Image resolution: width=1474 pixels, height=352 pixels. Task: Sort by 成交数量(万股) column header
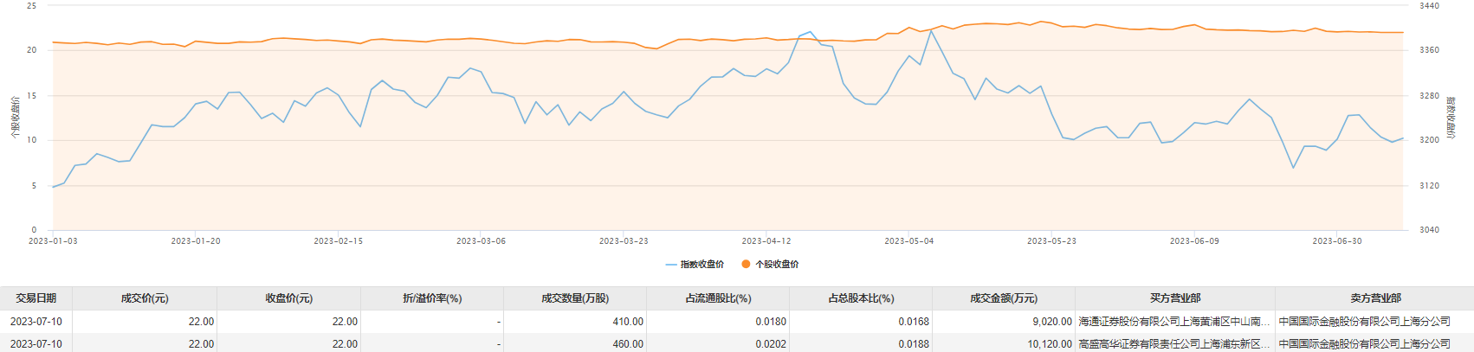point(575,298)
